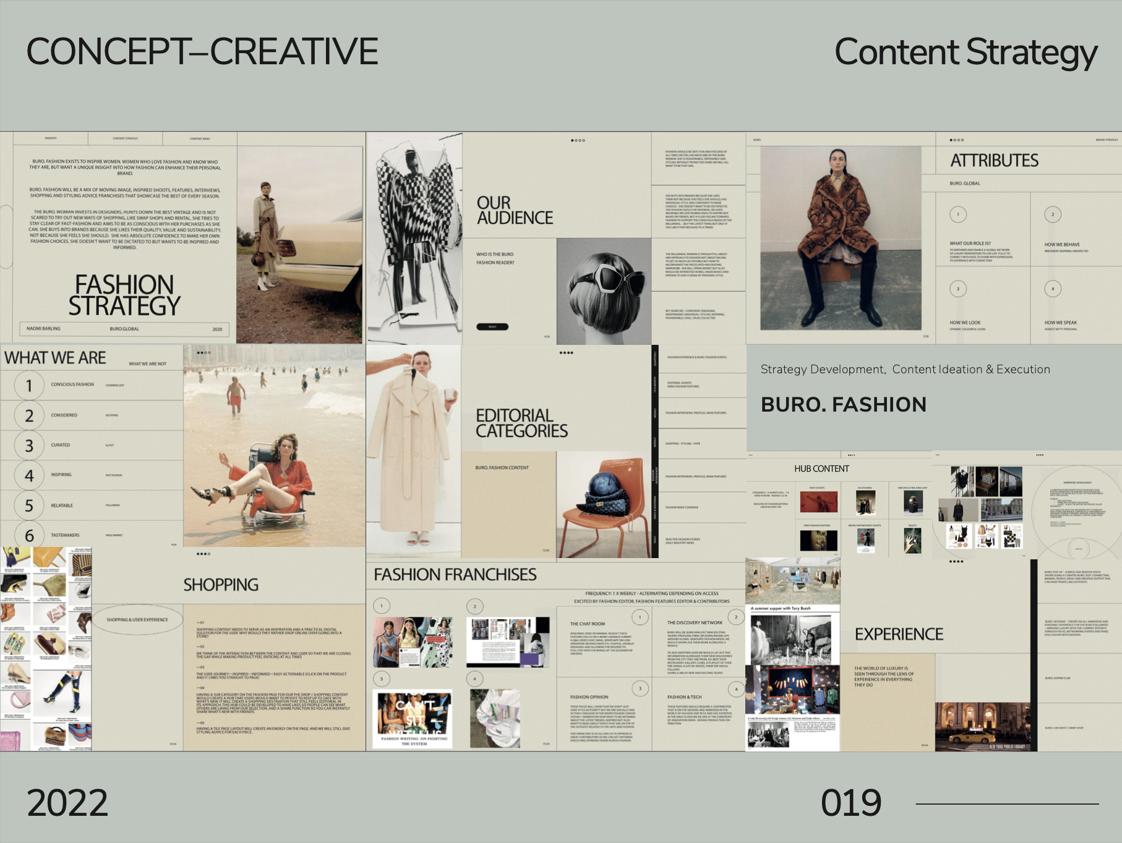
Task: Open the brown patterned coat portrait
Action: point(841,238)
